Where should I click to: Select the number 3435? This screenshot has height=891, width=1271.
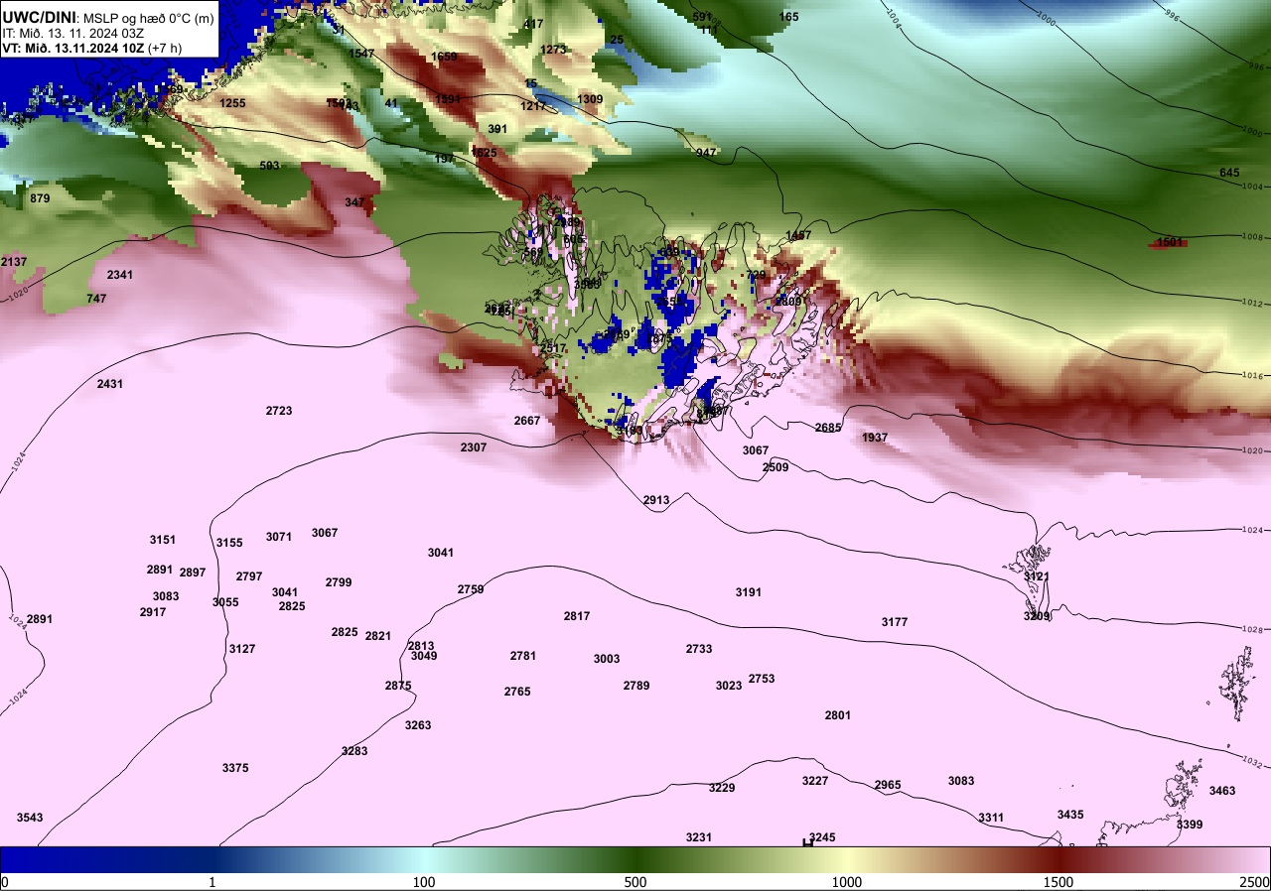point(1070,815)
